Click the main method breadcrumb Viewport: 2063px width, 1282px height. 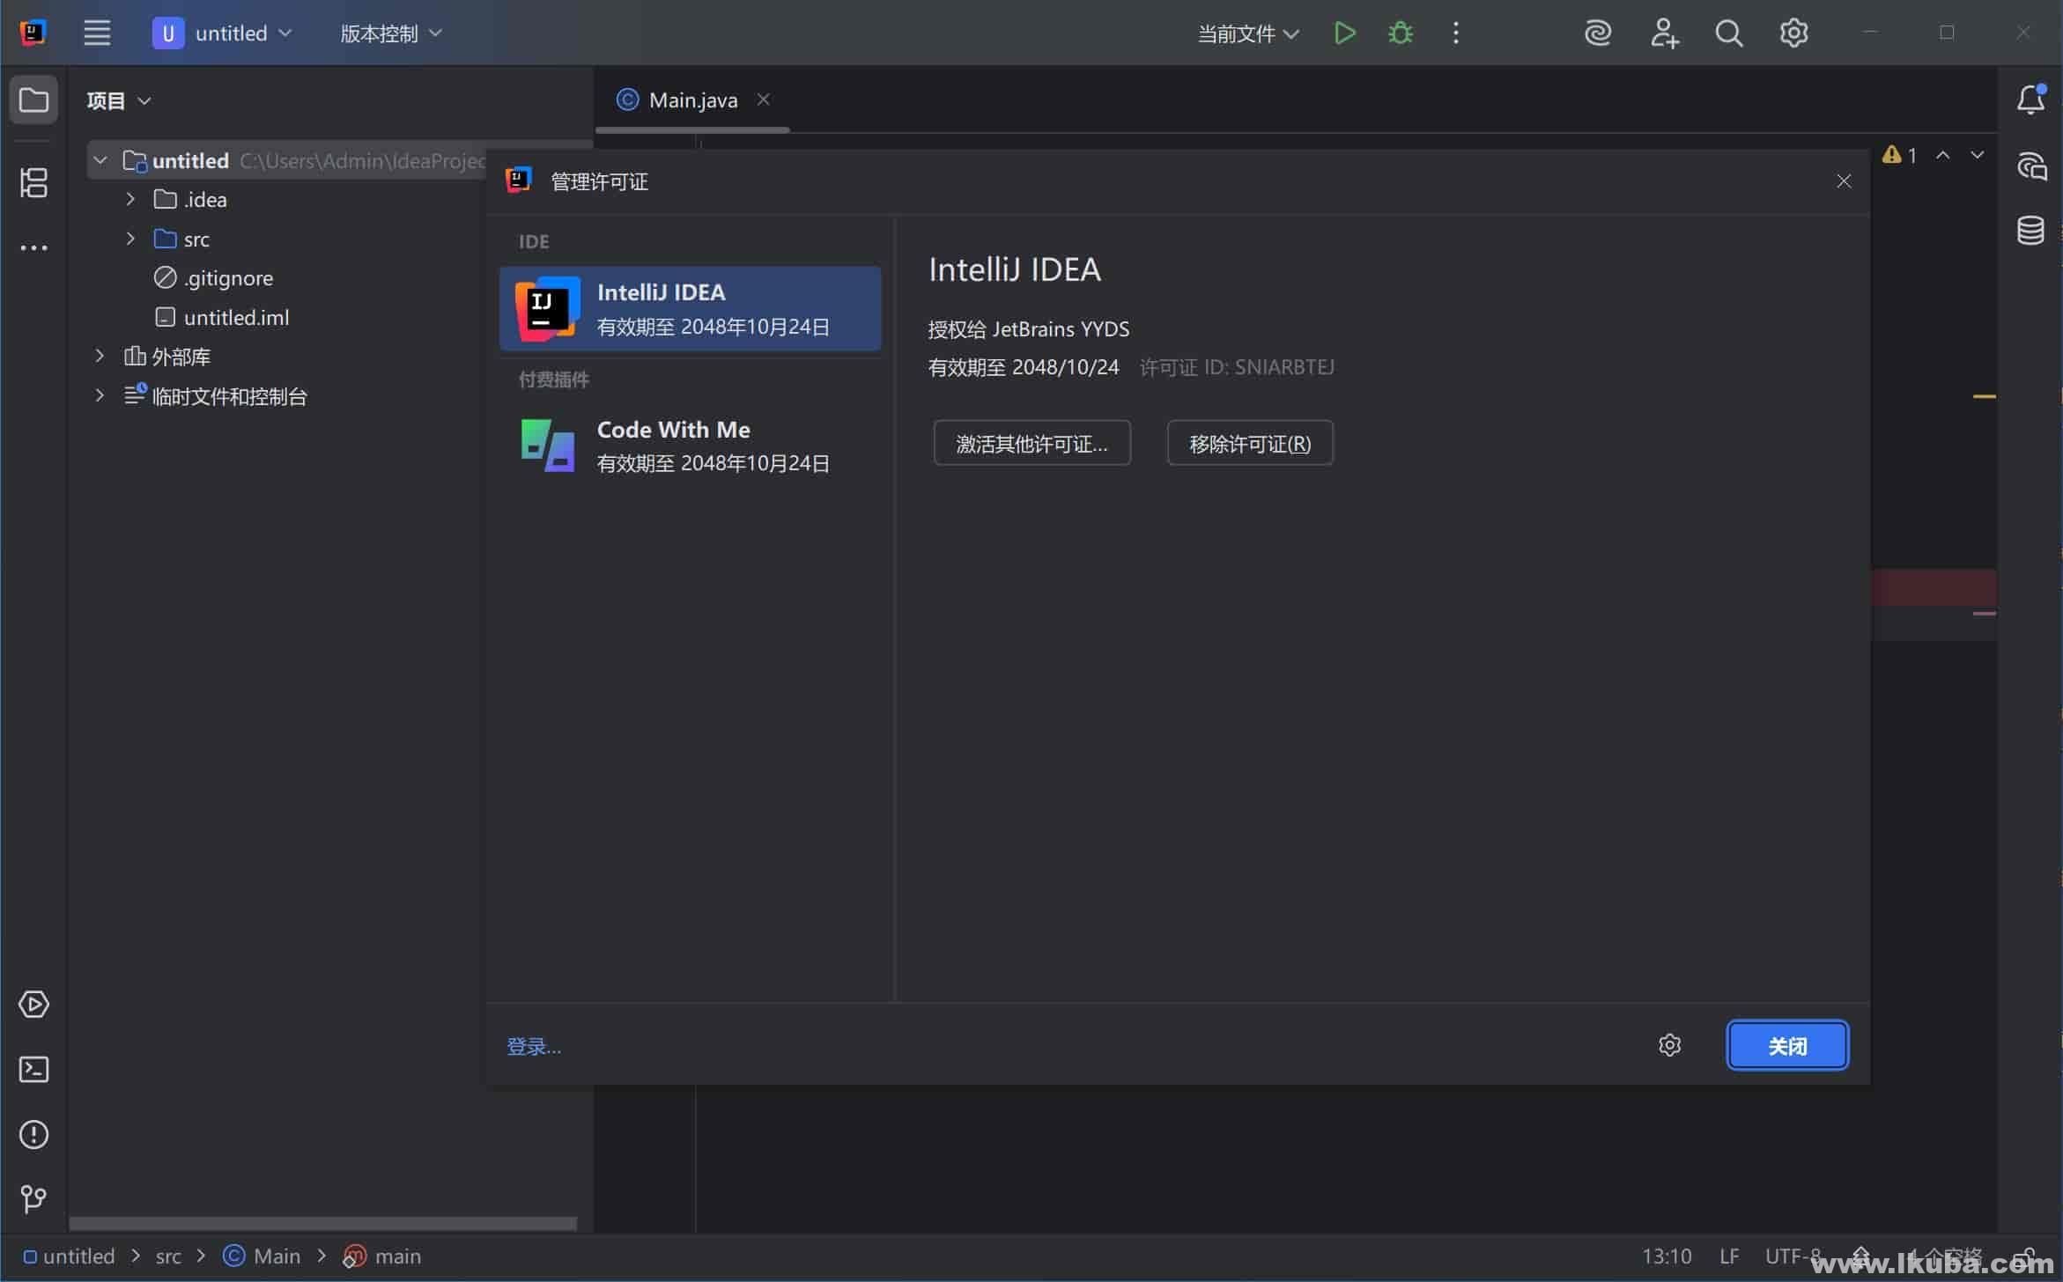pyautogui.click(x=381, y=1256)
